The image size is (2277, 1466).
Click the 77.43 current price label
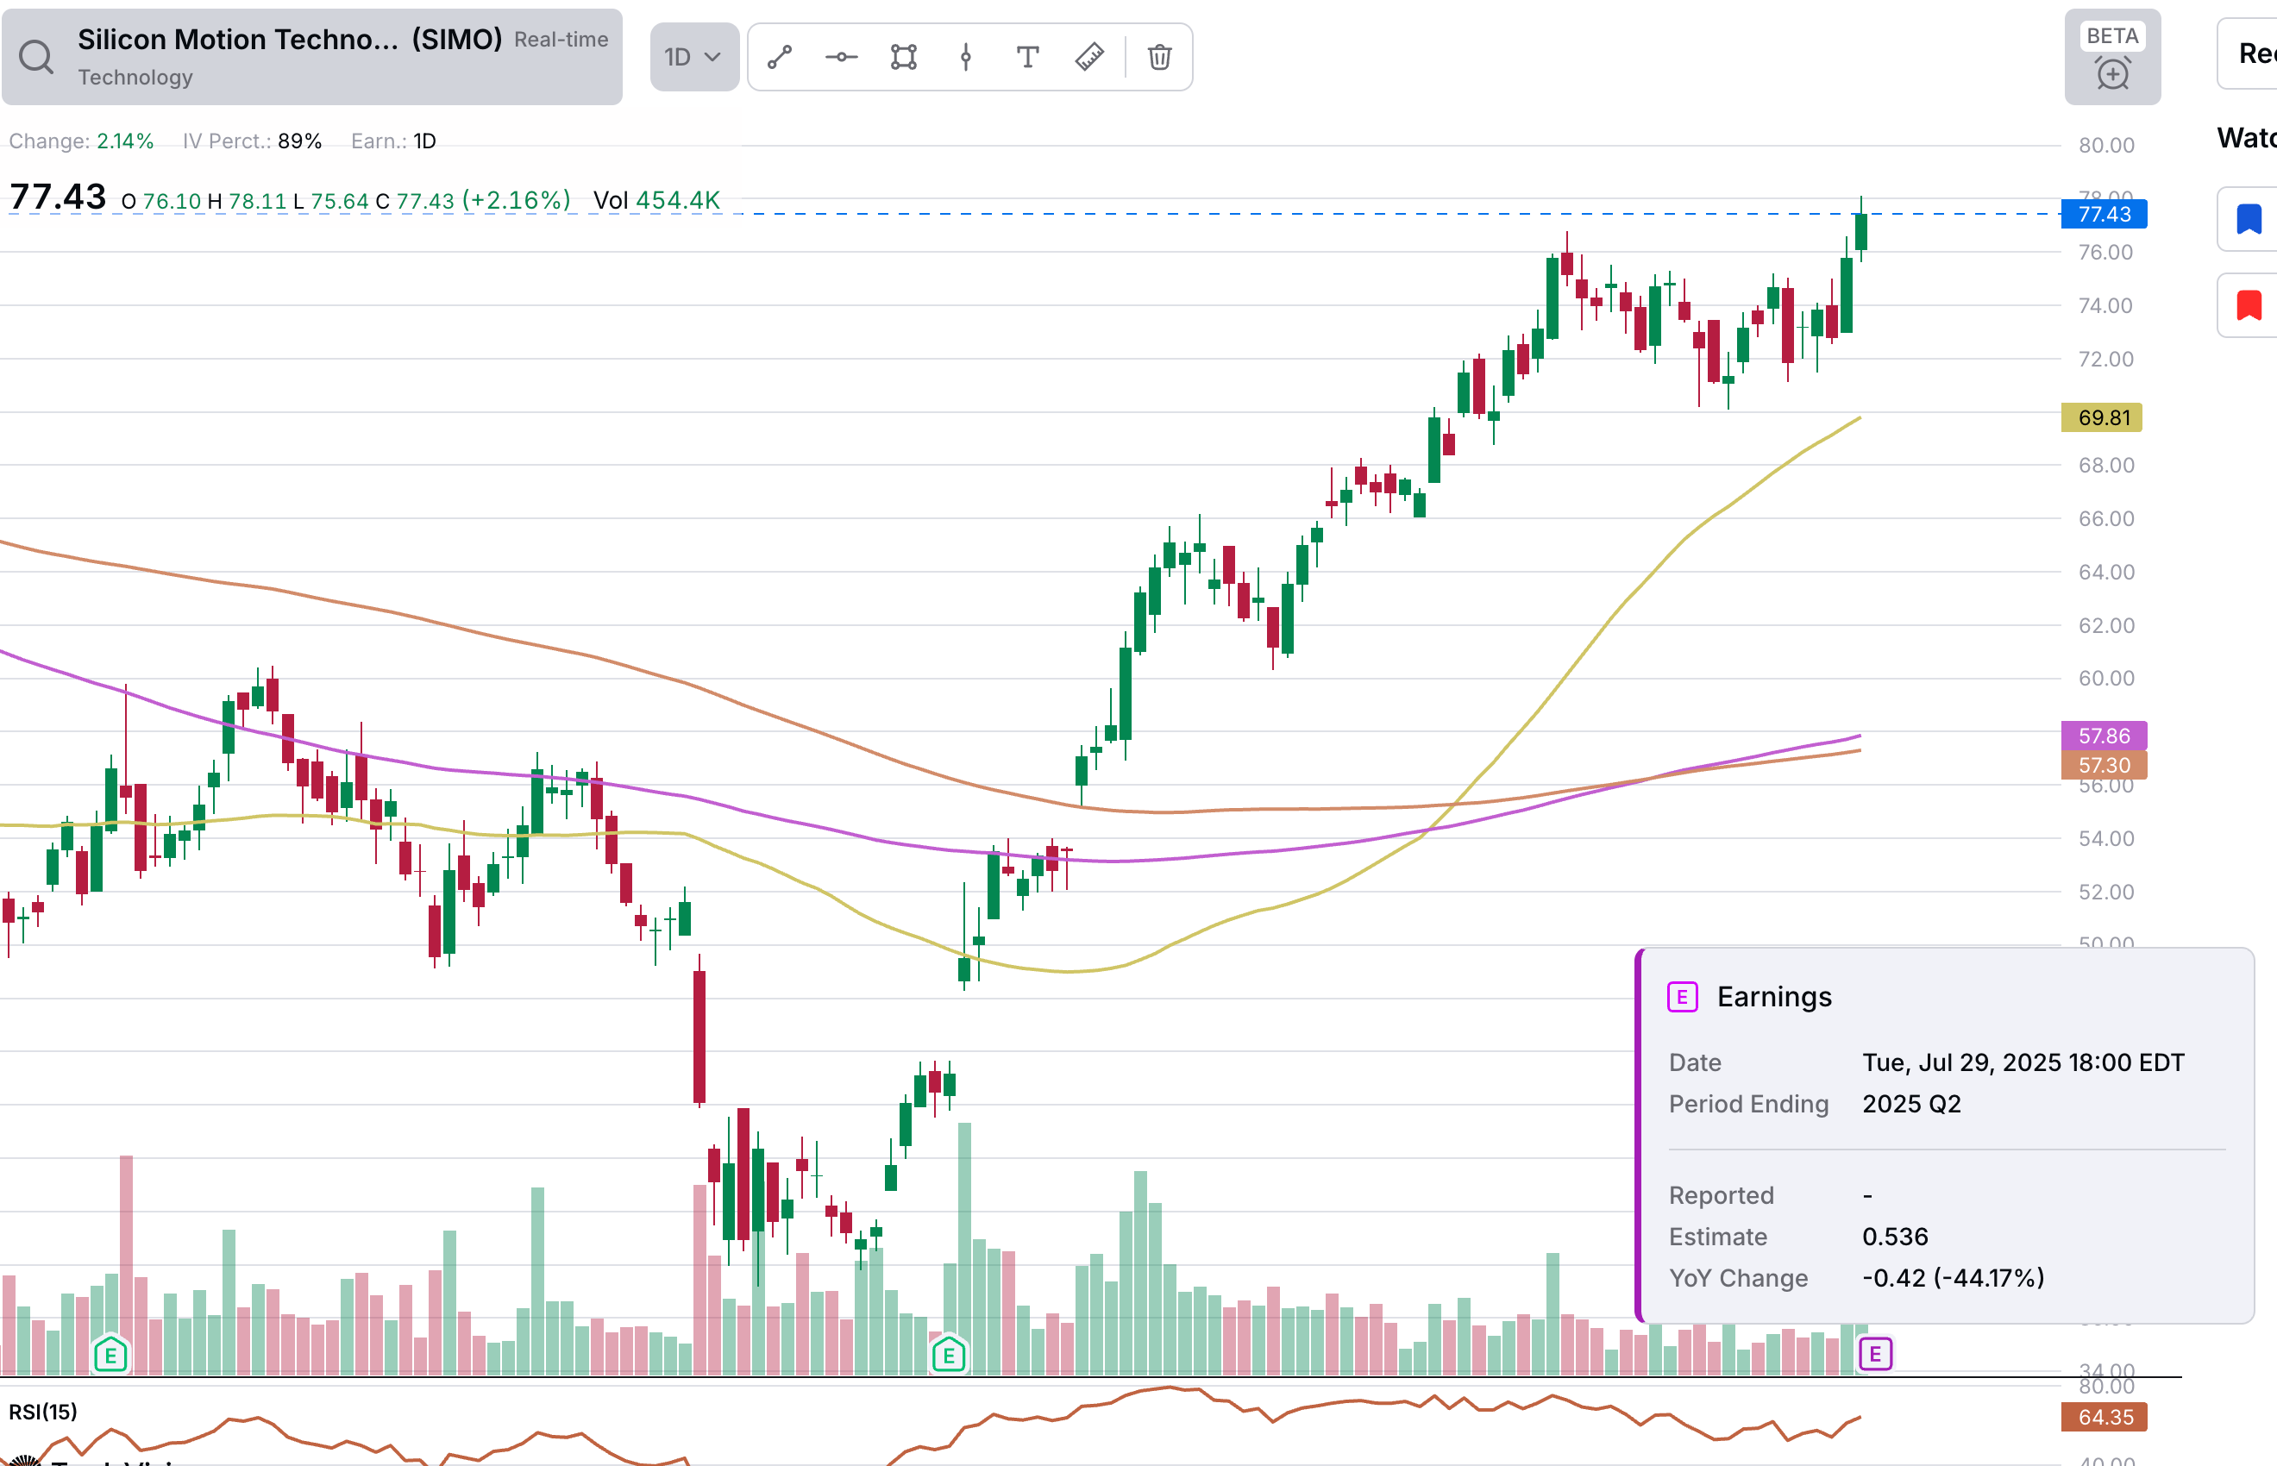[x=2104, y=214]
